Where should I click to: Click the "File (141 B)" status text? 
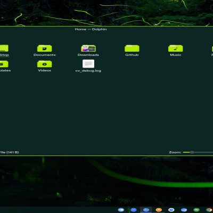pos(9,152)
